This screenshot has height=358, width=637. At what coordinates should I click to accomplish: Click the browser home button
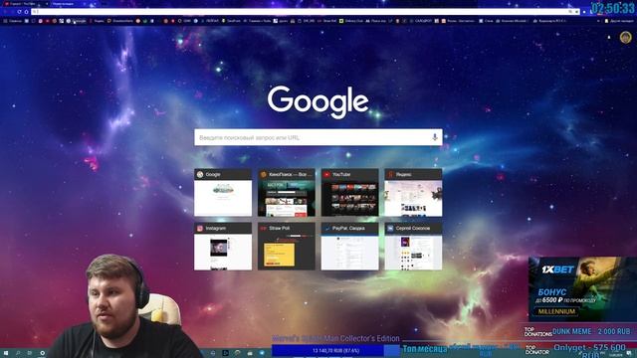click(27, 12)
